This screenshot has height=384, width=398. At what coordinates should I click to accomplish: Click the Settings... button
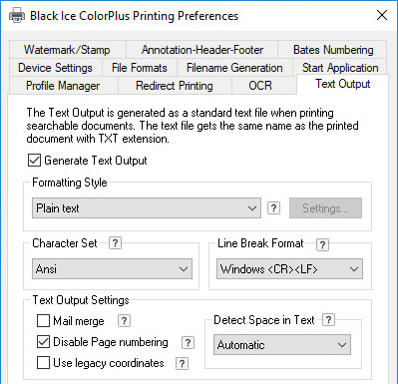325,208
